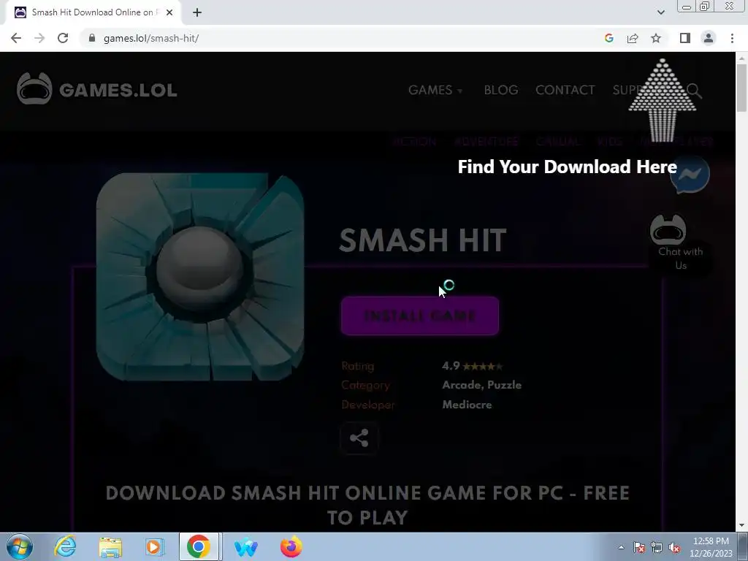Click the SMASH HIT title heading
Viewport: 748px width, 561px height.
423,240
